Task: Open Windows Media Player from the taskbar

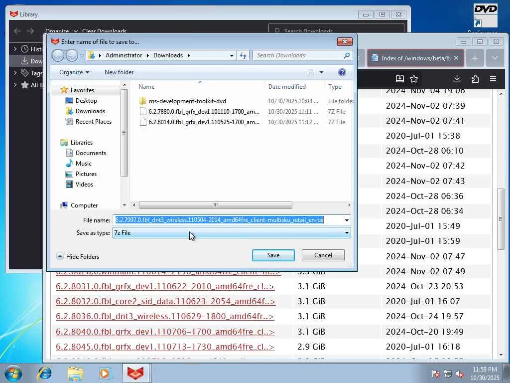Action: coord(106,373)
